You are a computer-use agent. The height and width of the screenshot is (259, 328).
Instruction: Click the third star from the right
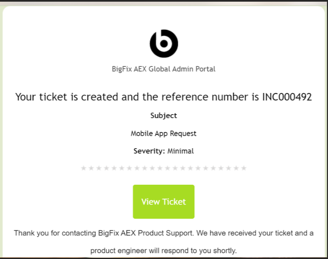click(x=229, y=168)
